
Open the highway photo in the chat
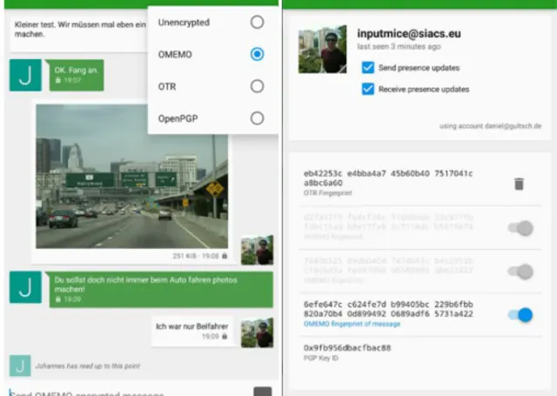131,176
